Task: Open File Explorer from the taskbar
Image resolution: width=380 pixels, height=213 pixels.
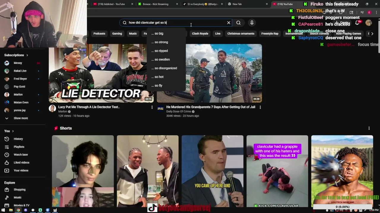Action: pos(11,210)
